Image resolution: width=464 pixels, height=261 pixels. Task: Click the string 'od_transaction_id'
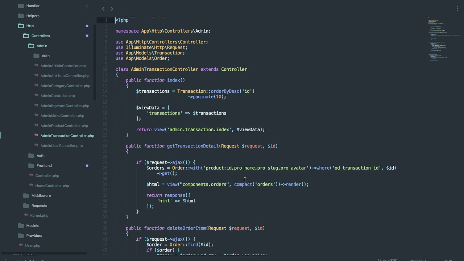click(x=357, y=168)
